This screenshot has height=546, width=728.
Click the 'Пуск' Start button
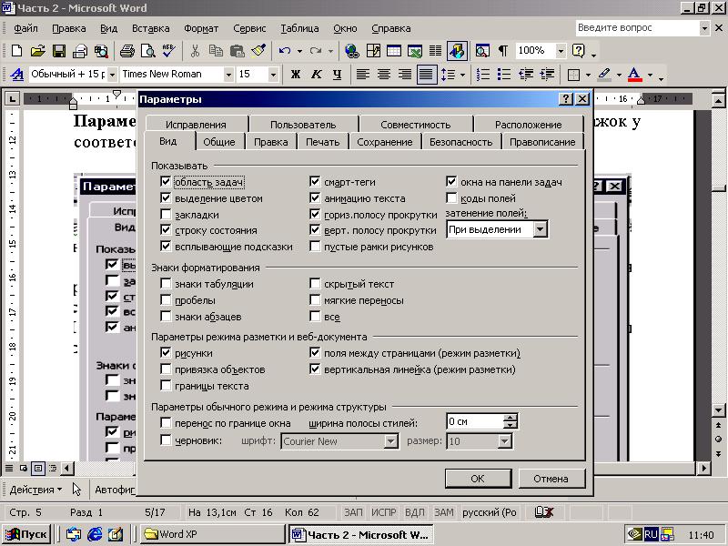[26, 534]
